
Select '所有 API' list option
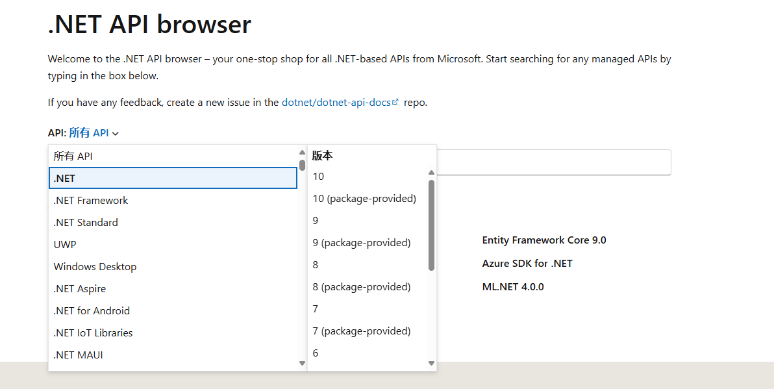173,156
